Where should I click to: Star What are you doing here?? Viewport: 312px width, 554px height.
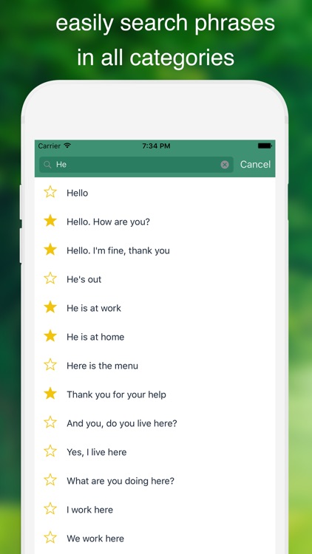coord(50,480)
